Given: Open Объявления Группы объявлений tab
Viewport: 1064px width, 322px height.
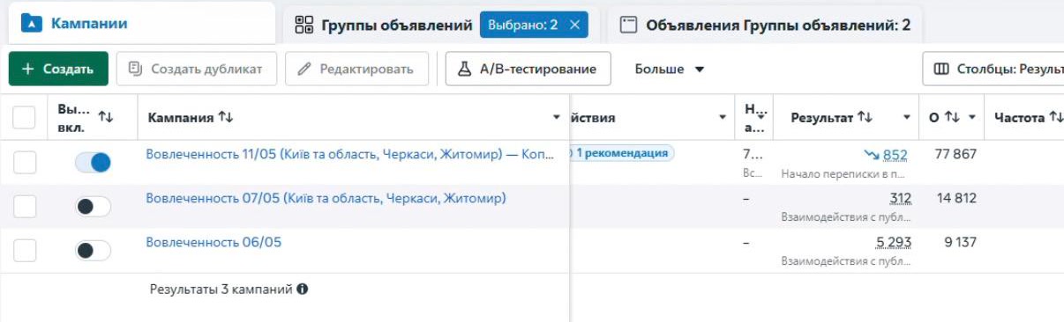Looking at the screenshot, I should coord(765,25).
